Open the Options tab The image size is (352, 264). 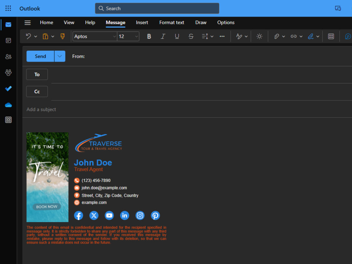[226, 23]
